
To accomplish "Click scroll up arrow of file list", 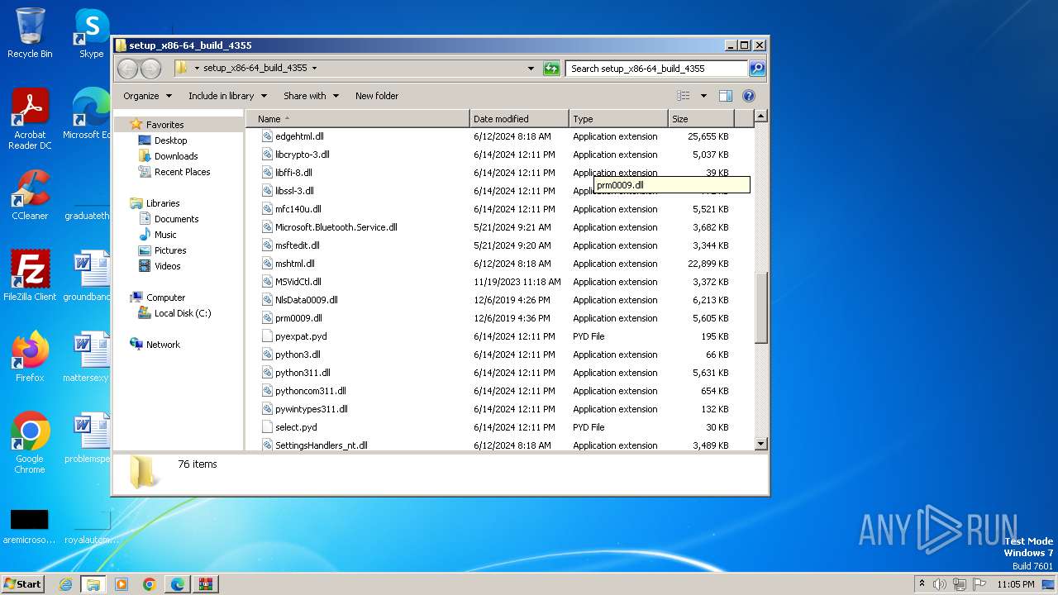I will [761, 117].
